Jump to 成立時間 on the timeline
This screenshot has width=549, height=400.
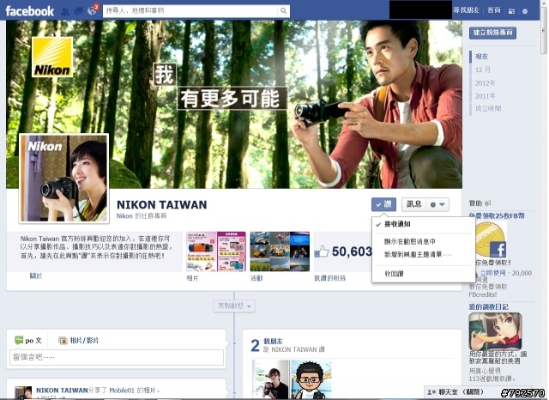[488, 108]
